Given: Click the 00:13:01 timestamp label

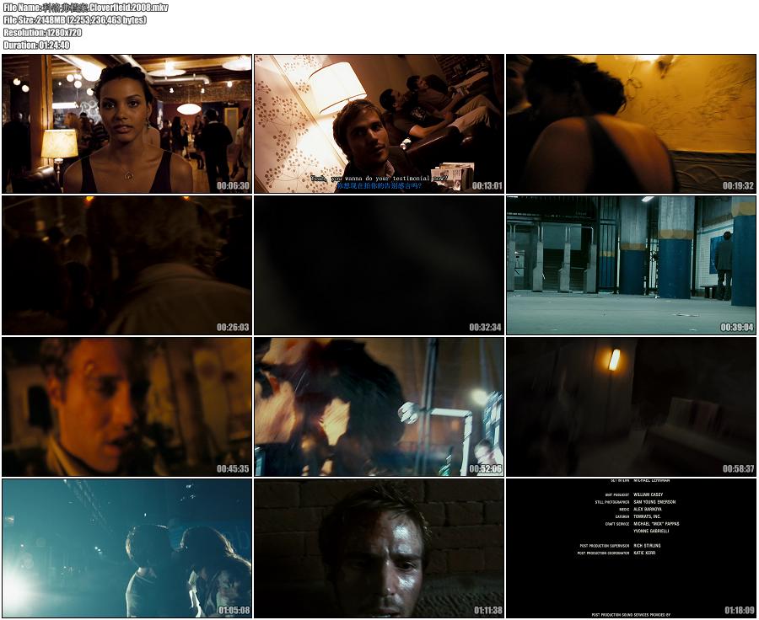Looking at the screenshot, I should pyautogui.click(x=487, y=185).
